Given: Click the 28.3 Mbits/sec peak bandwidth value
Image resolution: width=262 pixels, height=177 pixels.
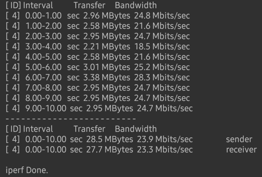Looking at the screenshot, I should pos(162,77).
